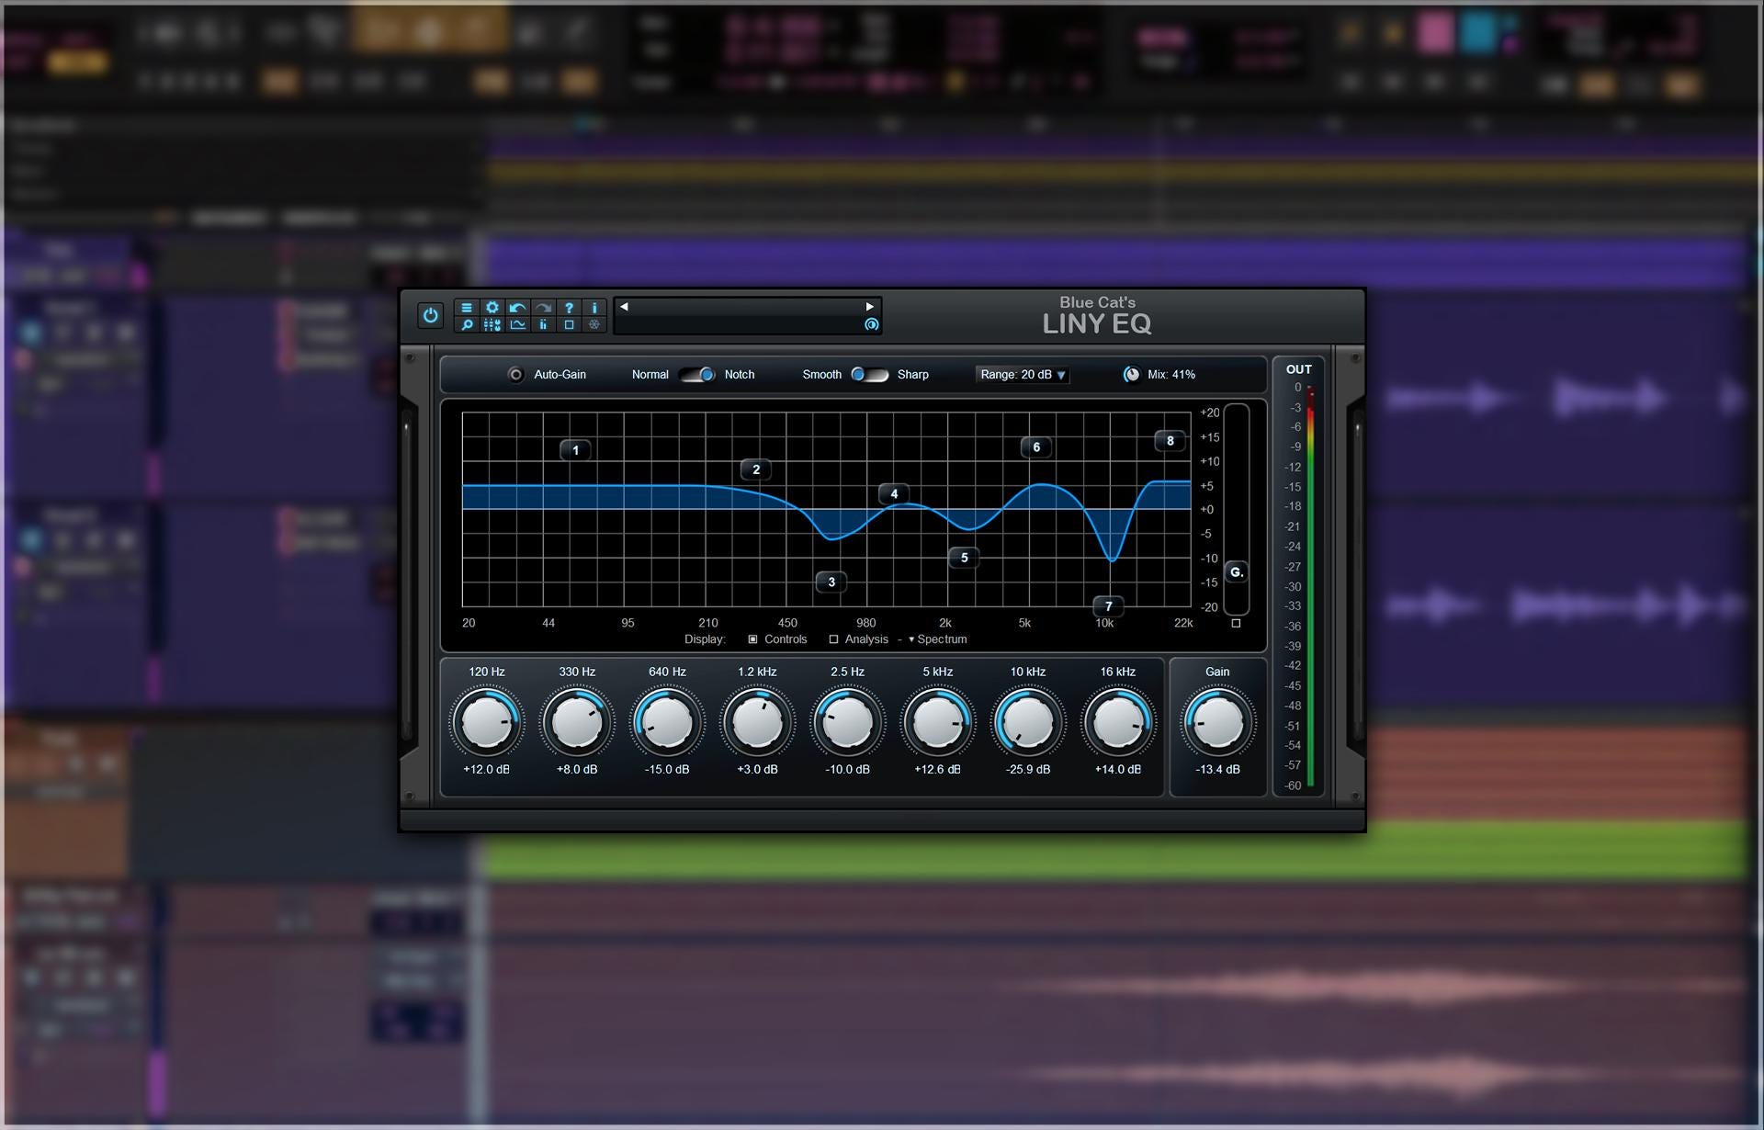This screenshot has width=1764, height=1130.
Task: Toggle the Analysis display checkbox
Action: (833, 639)
